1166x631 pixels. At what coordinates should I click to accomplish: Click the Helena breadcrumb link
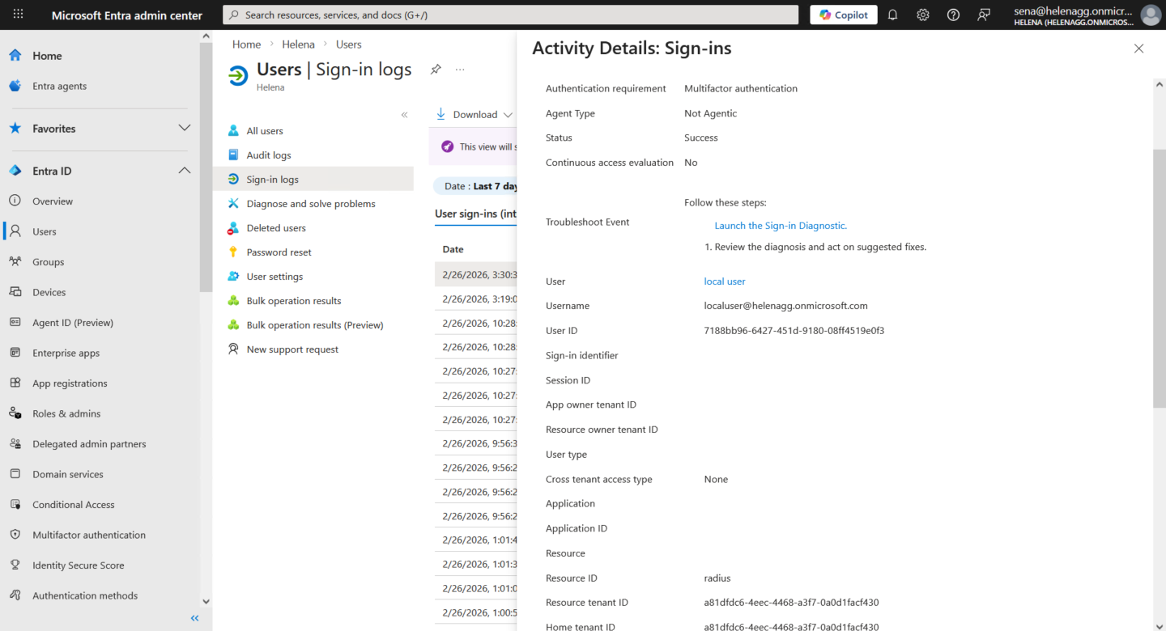coord(298,44)
